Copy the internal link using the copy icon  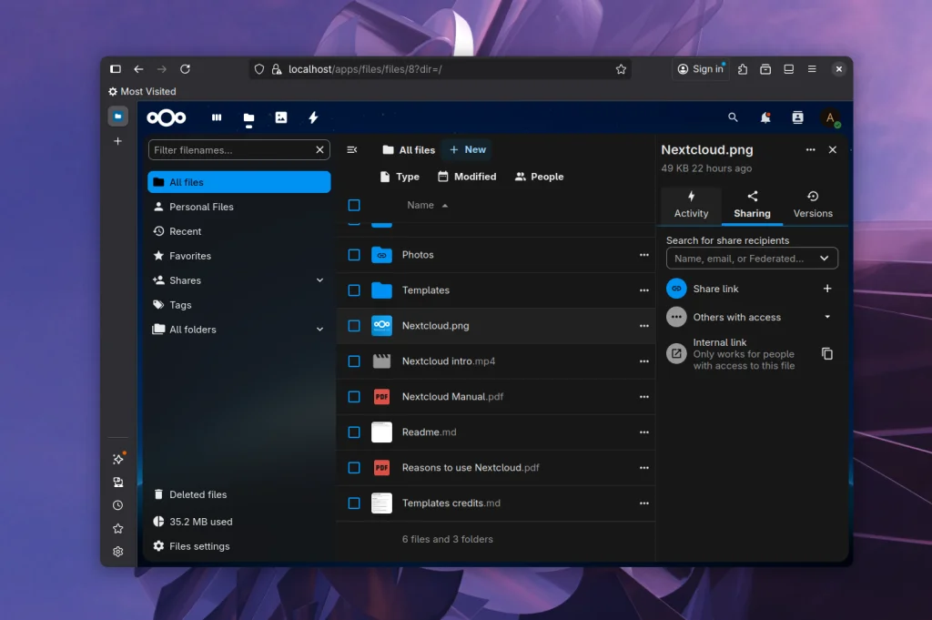pyautogui.click(x=827, y=353)
